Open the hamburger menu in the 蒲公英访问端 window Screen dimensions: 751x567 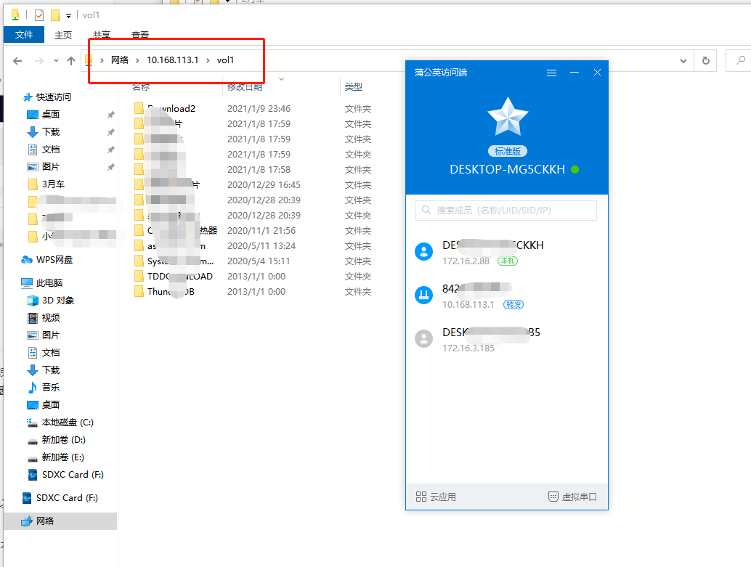click(551, 73)
